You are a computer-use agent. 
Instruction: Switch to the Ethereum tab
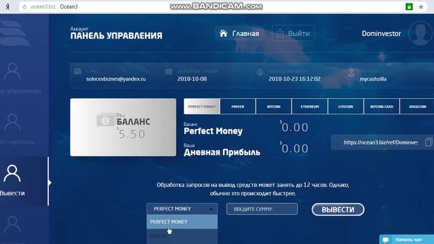point(310,106)
